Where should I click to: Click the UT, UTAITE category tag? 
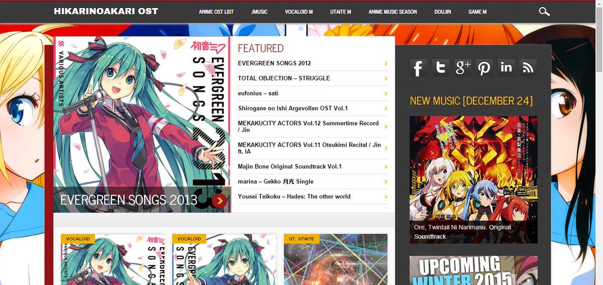(x=301, y=239)
